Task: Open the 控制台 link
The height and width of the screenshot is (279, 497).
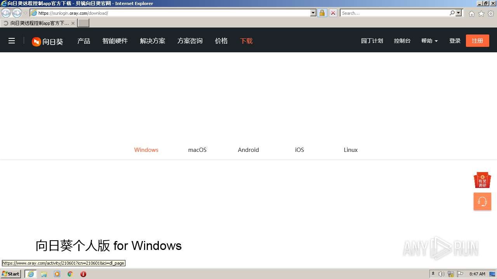Action: click(x=402, y=41)
